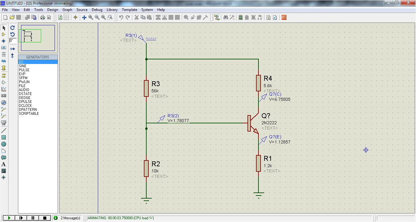Click the Bill of Materials dollar icon
Image resolution: width=416 pixels, height=222 pixels.
click(268, 17)
